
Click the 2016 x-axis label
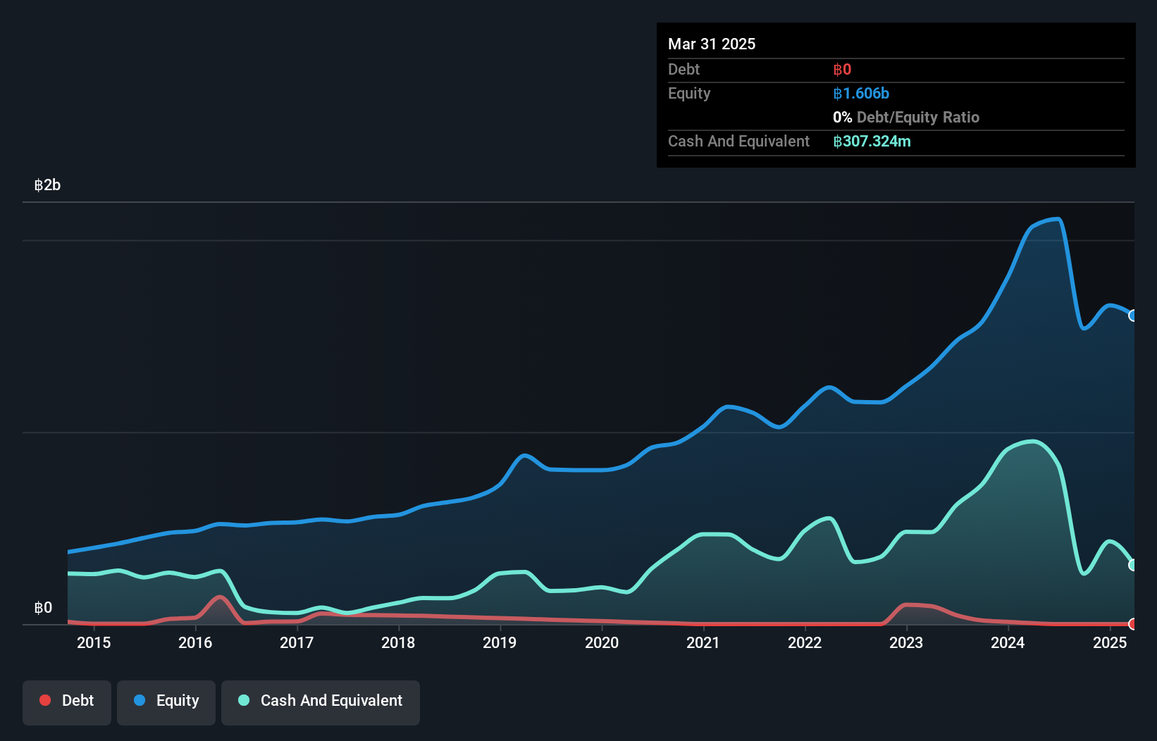[195, 642]
